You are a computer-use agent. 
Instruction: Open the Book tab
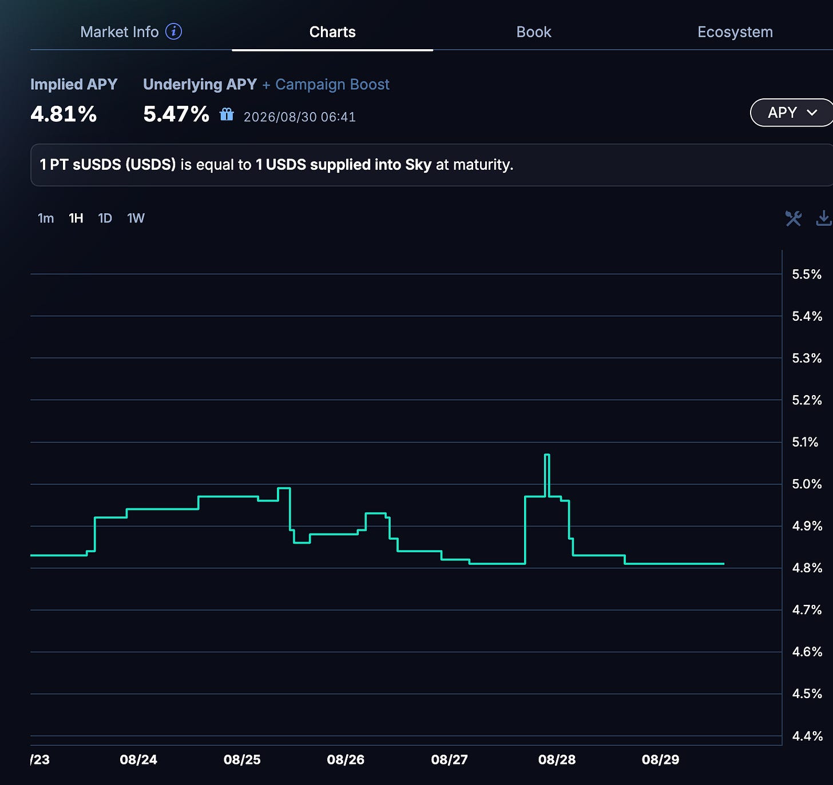pos(534,32)
